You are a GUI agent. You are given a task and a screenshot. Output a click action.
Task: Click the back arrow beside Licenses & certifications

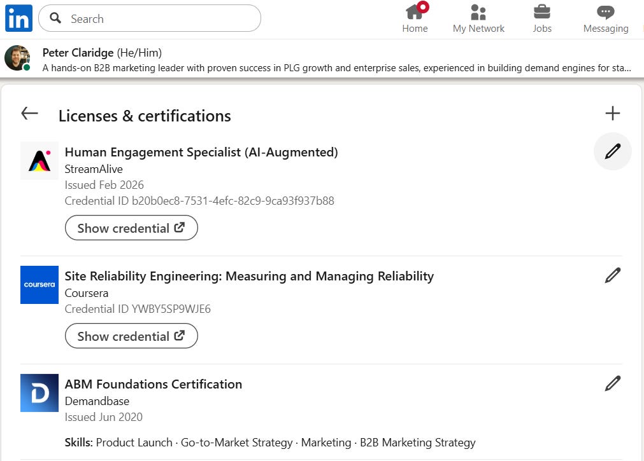(29, 114)
